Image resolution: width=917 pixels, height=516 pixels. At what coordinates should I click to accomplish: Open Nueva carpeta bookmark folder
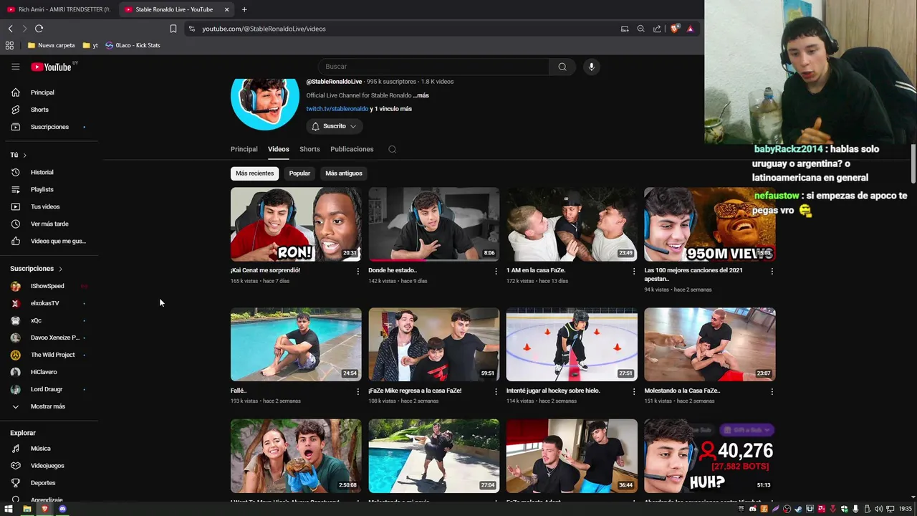pyautogui.click(x=51, y=45)
